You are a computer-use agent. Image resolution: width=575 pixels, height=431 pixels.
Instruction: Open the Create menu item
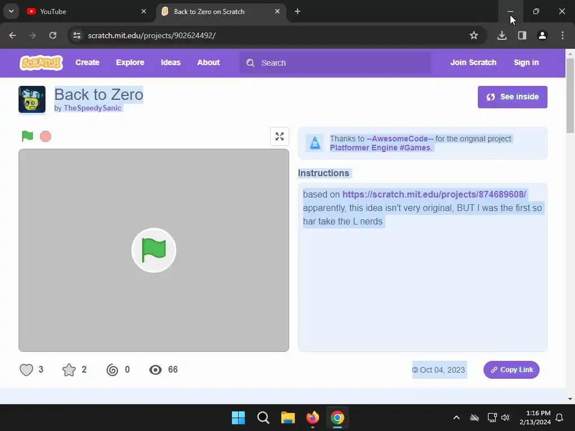(x=87, y=62)
